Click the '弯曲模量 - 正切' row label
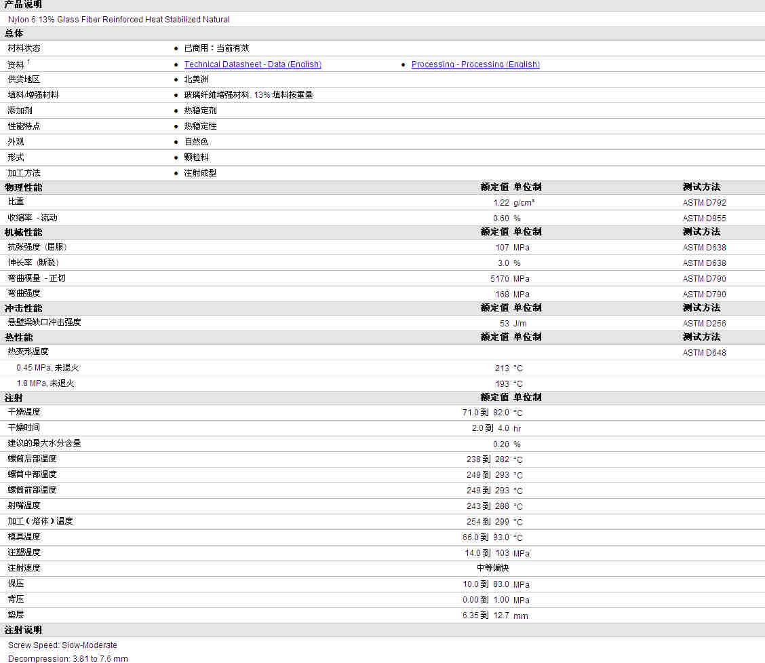This screenshot has width=765, height=663. pos(37,278)
